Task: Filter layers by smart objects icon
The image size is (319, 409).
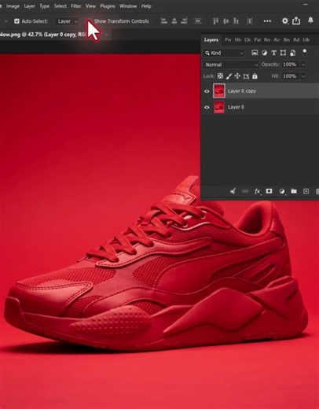Action: pyautogui.click(x=293, y=53)
